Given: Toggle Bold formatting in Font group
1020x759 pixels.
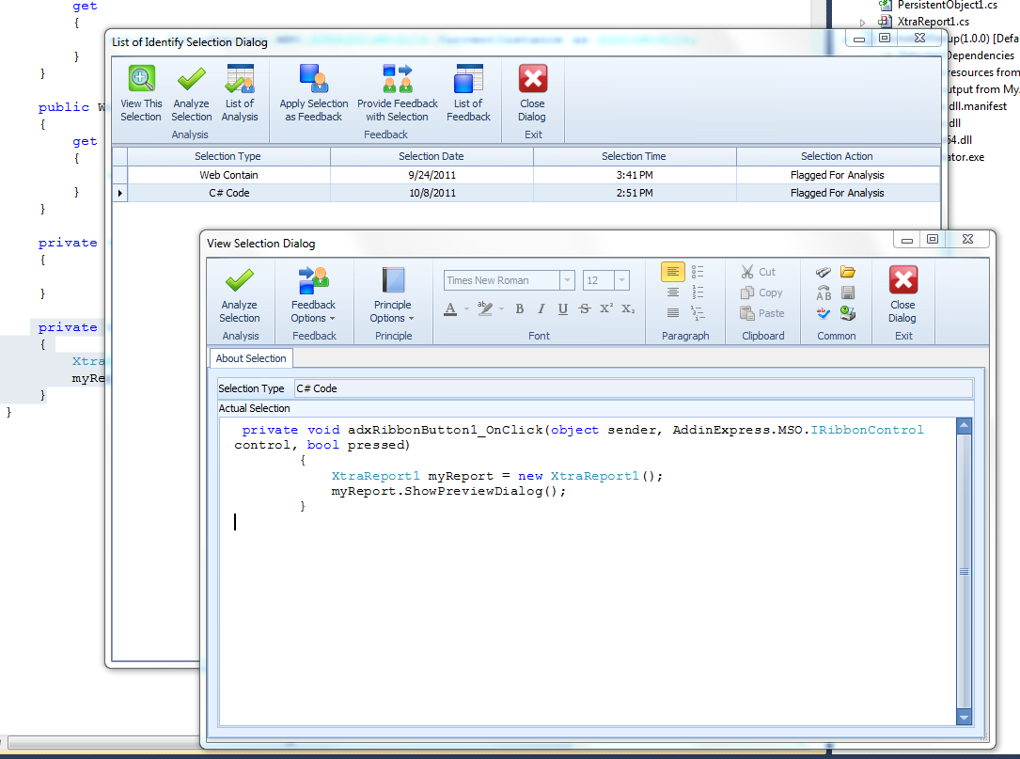Looking at the screenshot, I should [x=519, y=308].
